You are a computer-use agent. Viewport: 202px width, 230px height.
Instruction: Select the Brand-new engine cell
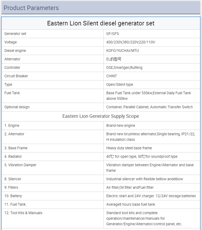click(x=120, y=125)
